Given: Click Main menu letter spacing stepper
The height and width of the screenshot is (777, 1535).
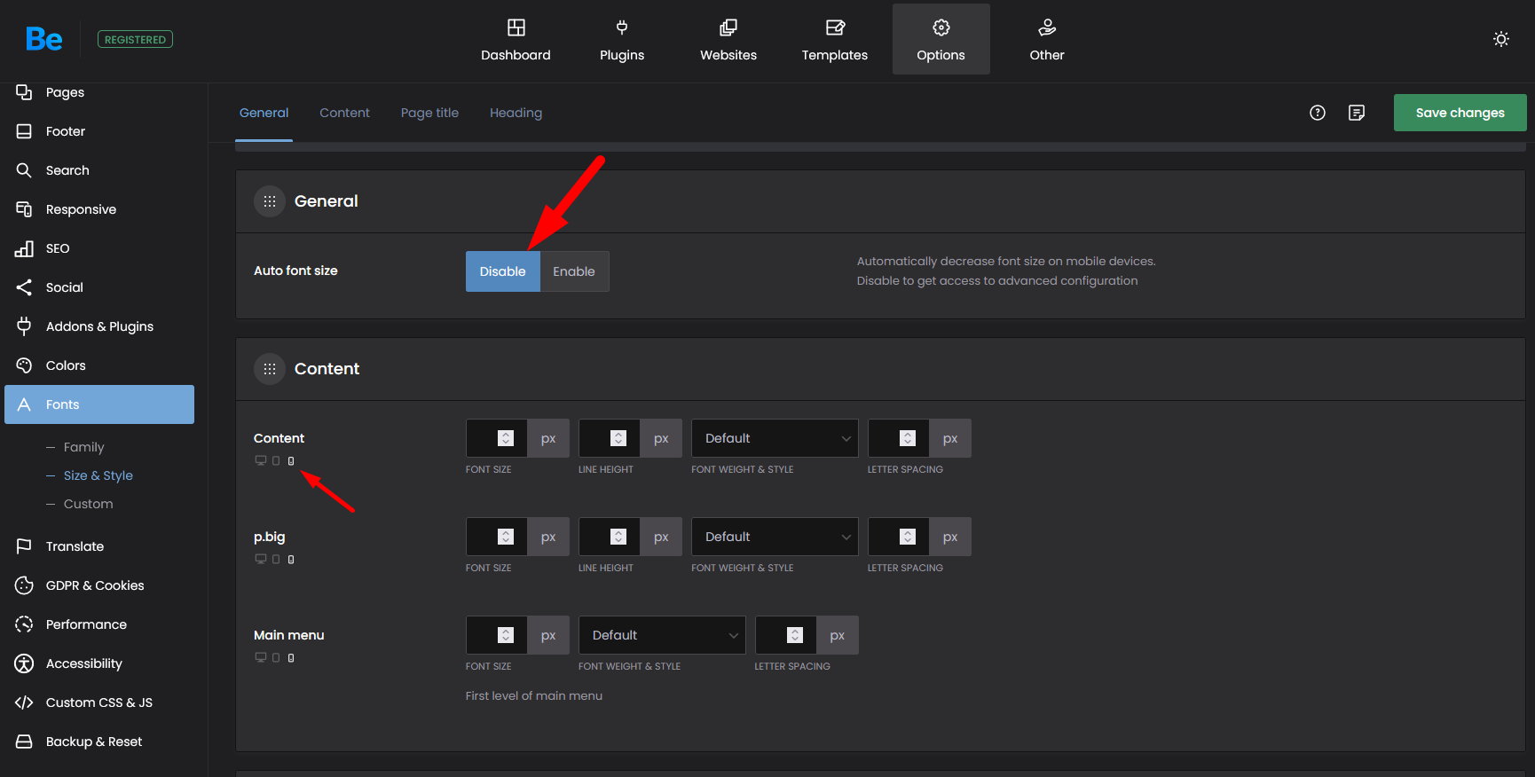Looking at the screenshot, I should tap(795, 635).
